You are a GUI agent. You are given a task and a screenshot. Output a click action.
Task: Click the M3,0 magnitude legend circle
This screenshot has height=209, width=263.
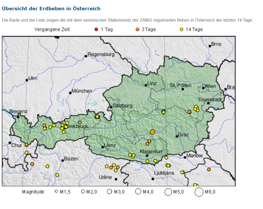point(110,192)
